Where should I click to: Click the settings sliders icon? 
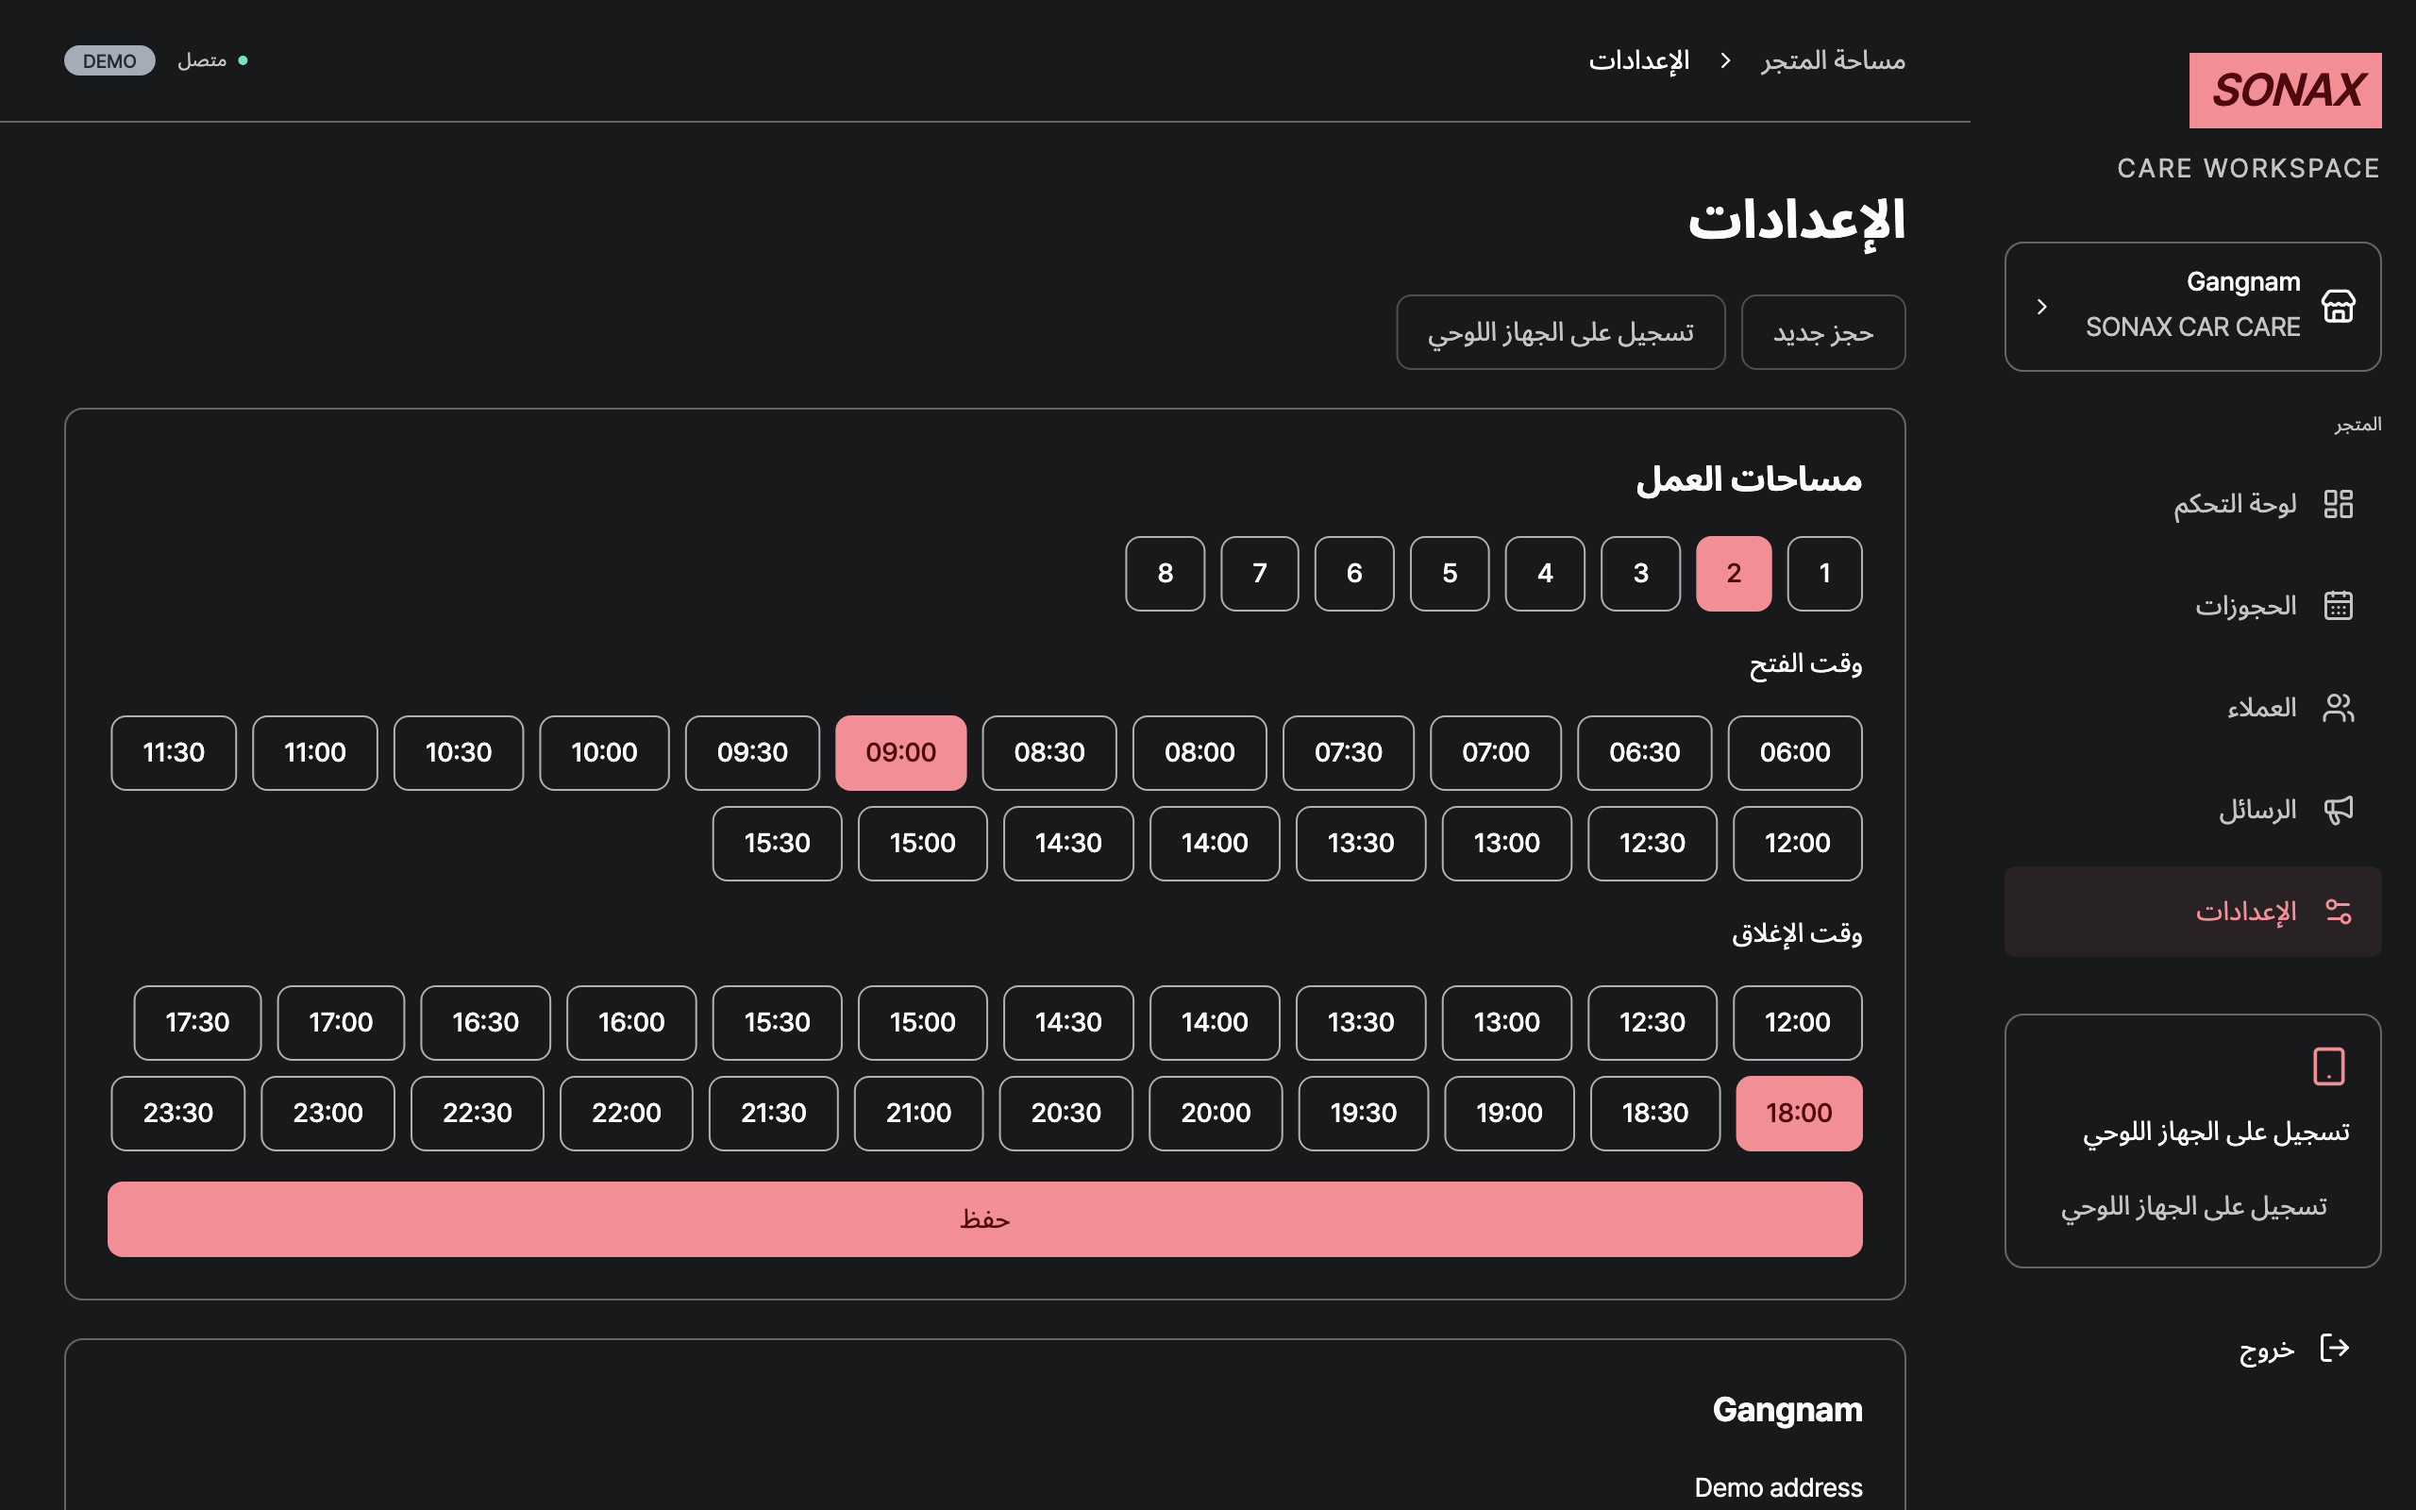pos(2338,912)
